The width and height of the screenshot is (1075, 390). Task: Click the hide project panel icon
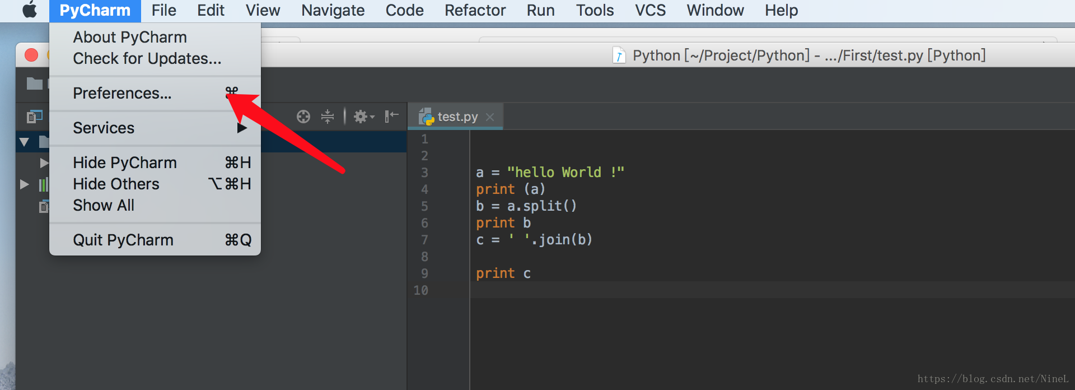point(391,117)
